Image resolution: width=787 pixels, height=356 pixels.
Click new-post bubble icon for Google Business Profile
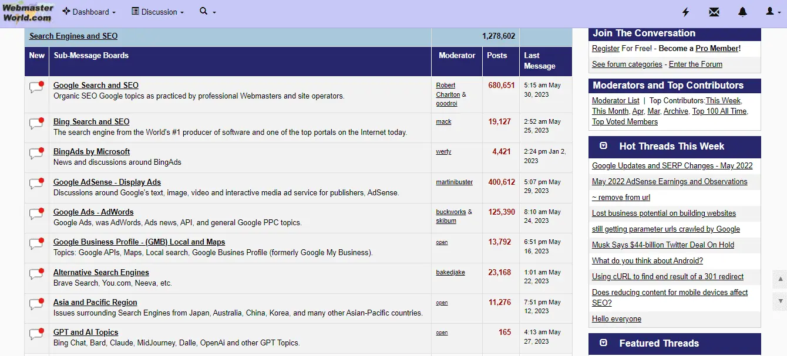(36, 244)
